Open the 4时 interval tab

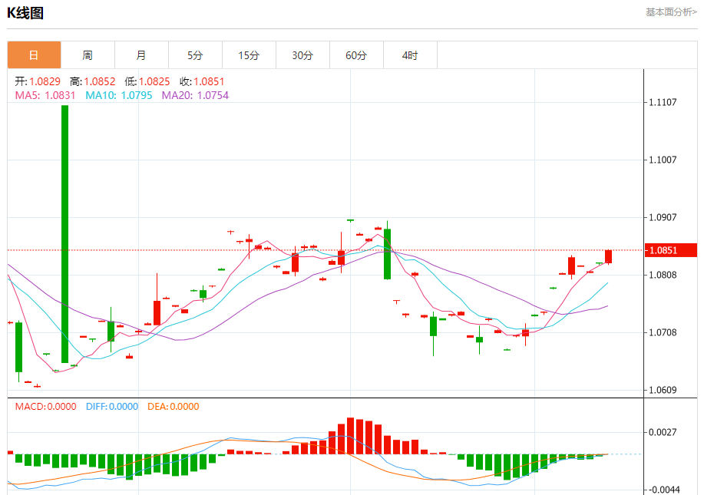point(411,55)
